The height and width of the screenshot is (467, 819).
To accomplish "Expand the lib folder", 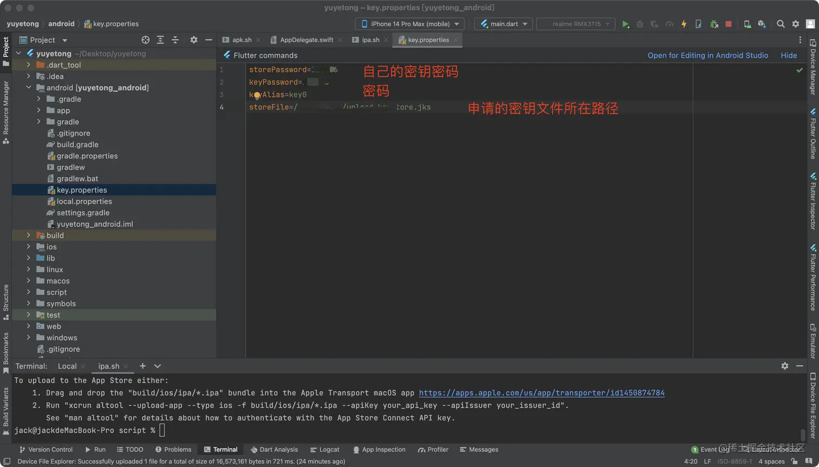I will pos(29,258).
